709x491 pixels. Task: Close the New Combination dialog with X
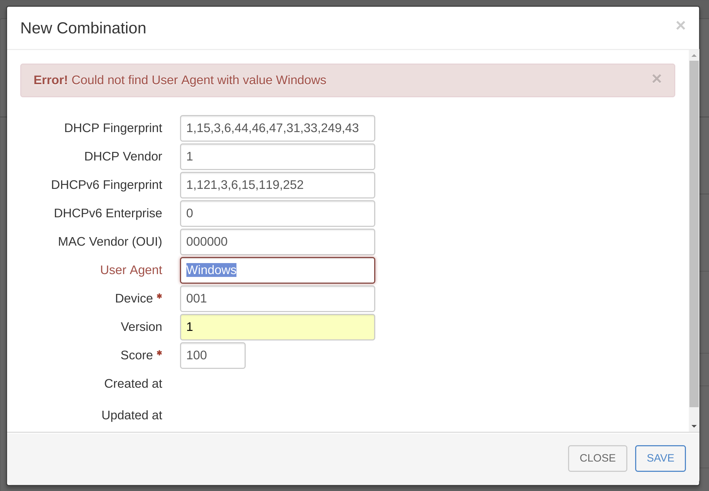[x=680, y=26]
